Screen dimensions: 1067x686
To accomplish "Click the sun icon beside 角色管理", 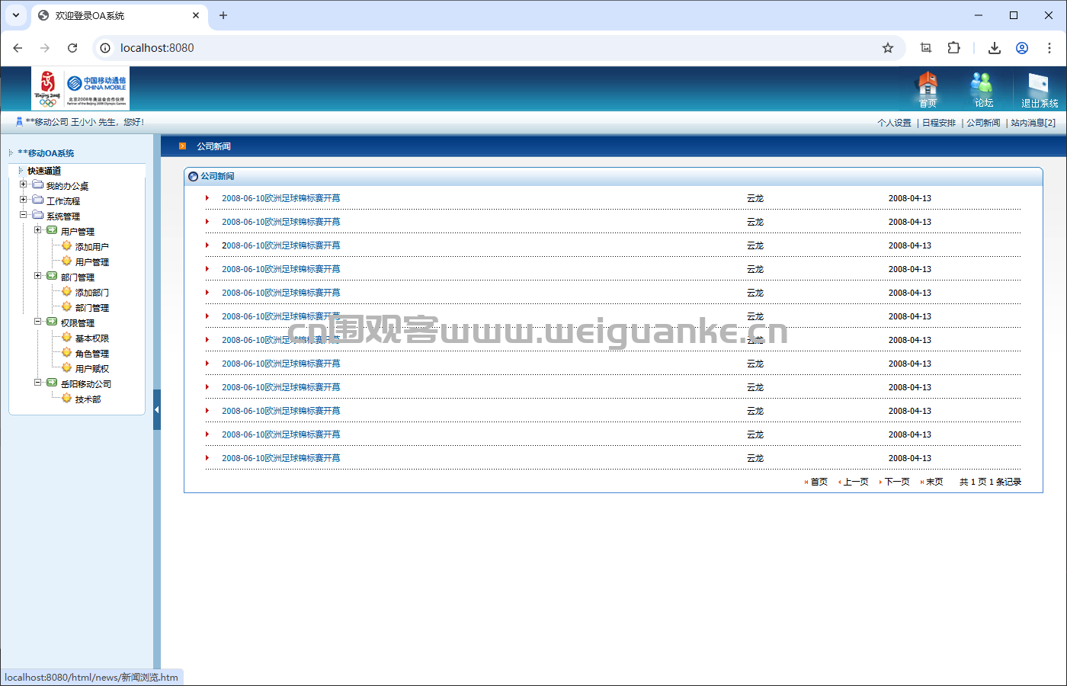I will [67, 352].
